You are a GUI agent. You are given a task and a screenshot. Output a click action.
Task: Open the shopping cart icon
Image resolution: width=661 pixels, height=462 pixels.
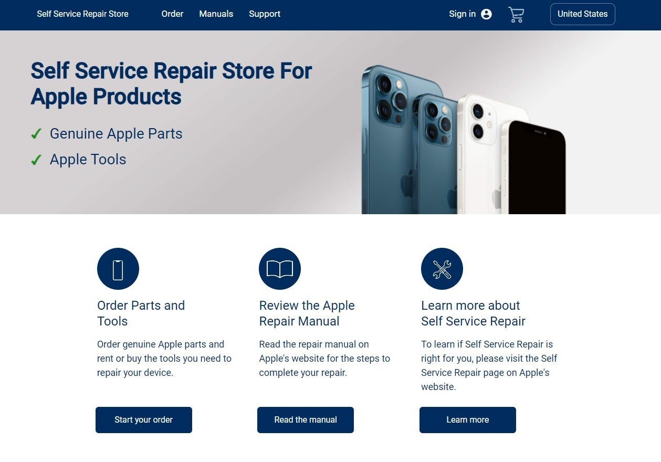(x=516, y=14)
